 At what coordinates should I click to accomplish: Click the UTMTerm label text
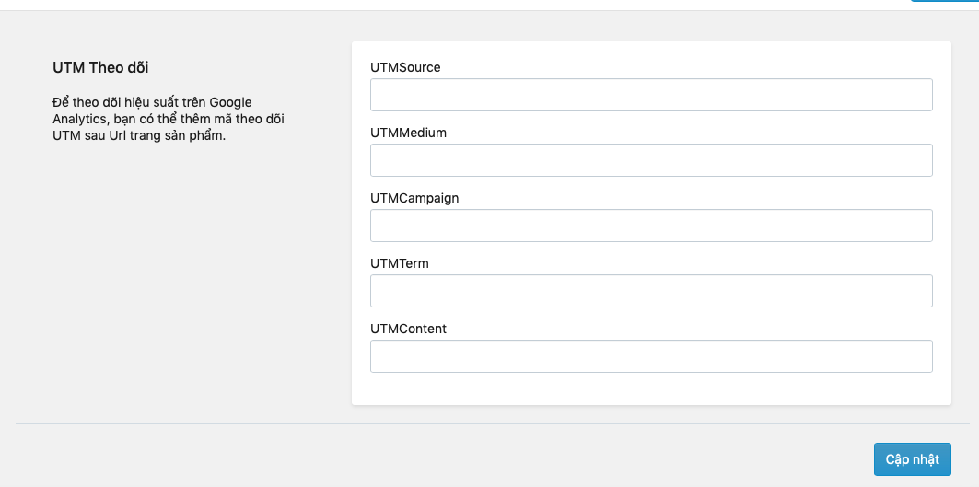point(400,263)
